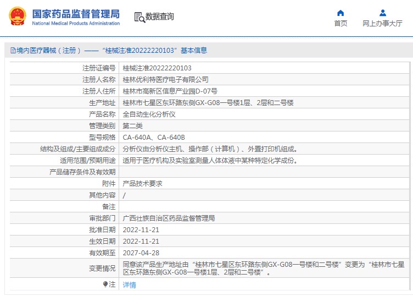
Task: Select the 生产地址 value row text
Action: point(208,103)
